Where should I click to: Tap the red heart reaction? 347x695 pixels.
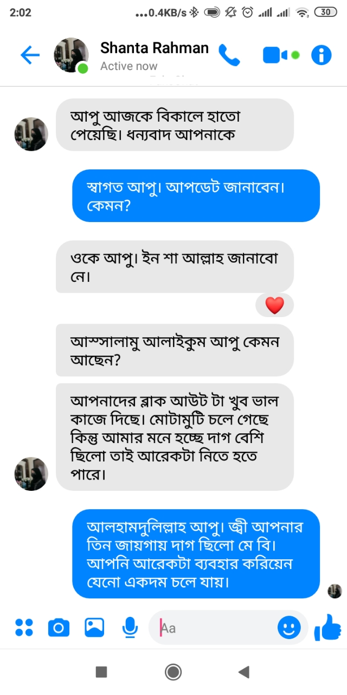(274, 306)
